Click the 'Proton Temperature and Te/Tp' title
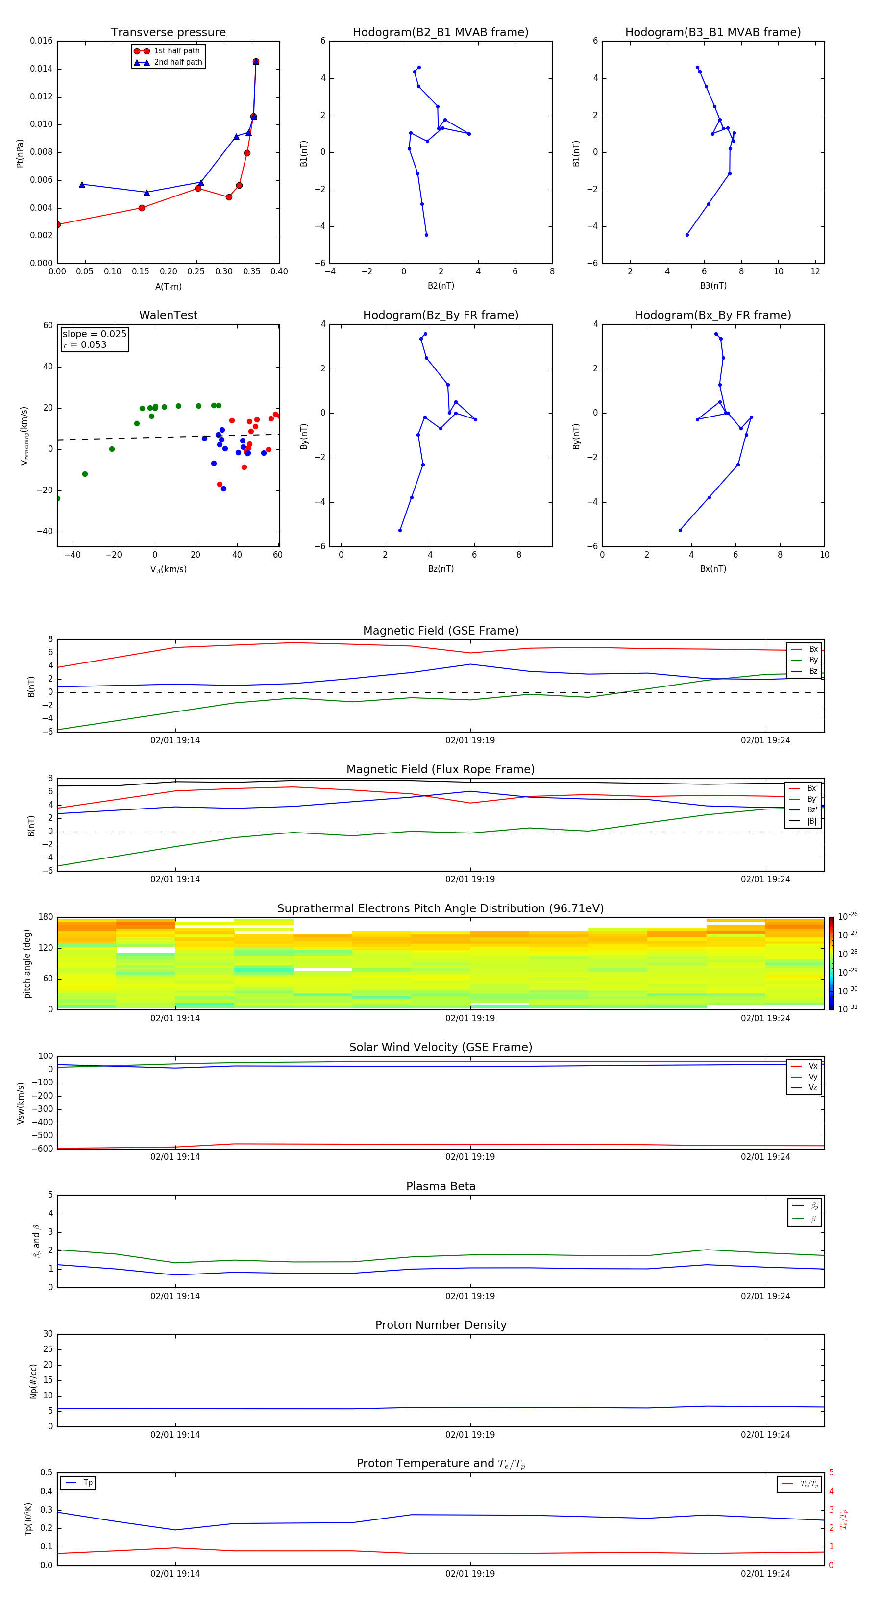 [x=441, y=1464]
